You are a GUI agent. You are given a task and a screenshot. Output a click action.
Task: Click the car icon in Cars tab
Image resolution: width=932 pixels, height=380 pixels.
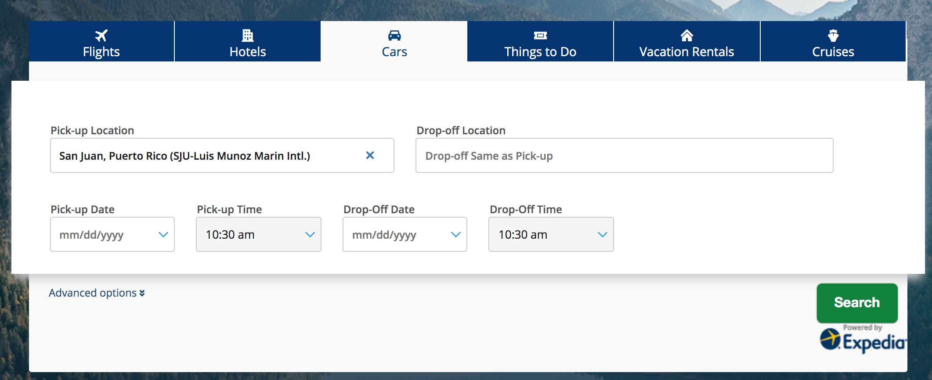point(394,35)
